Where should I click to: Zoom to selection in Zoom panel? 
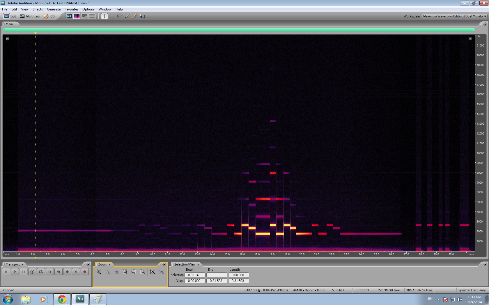tap(125, 272)
